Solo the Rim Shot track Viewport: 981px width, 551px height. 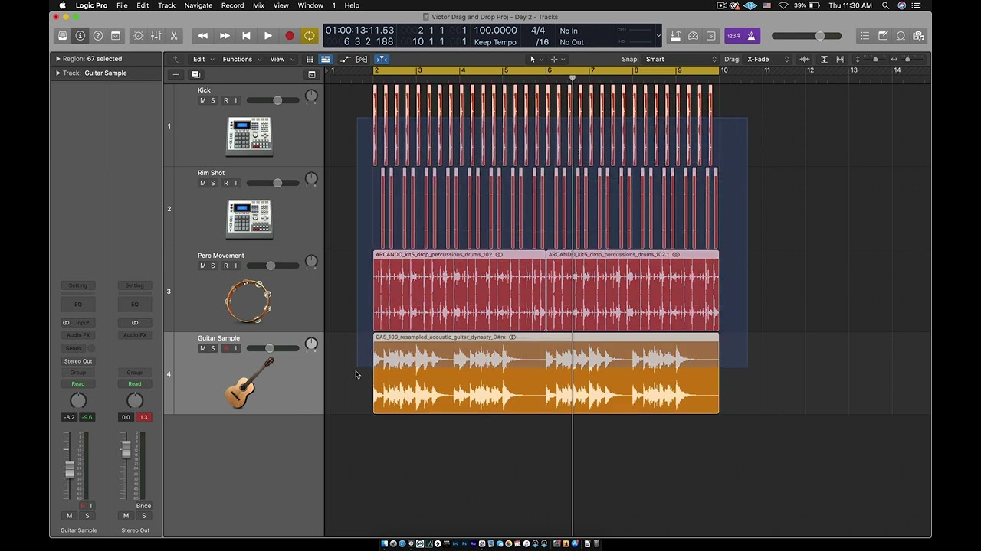(213, 183)
